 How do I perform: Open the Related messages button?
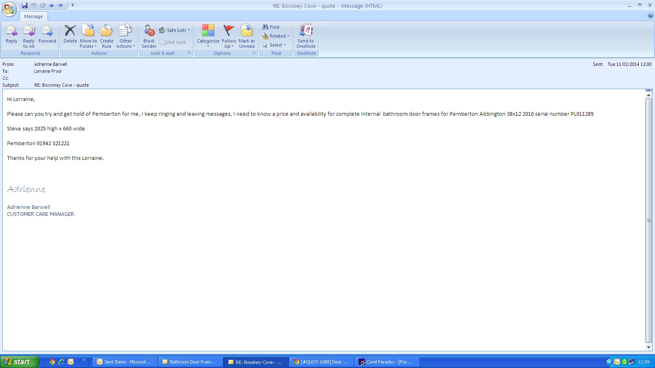coord(276,36)
